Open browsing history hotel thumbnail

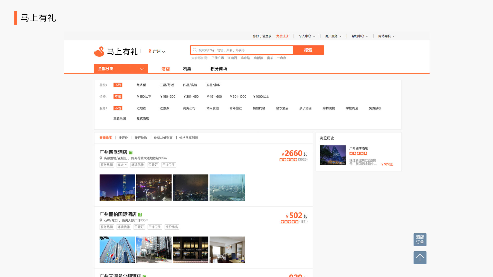click(333, 155)
